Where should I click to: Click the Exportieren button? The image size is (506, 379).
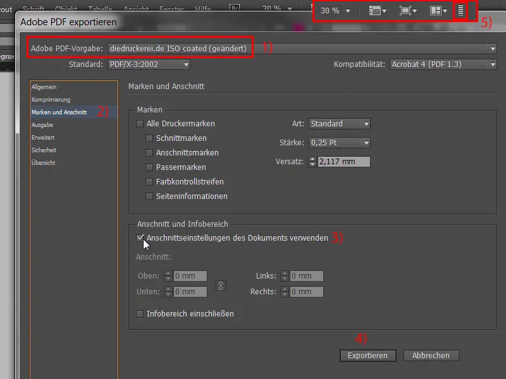[x=368, y=356]
